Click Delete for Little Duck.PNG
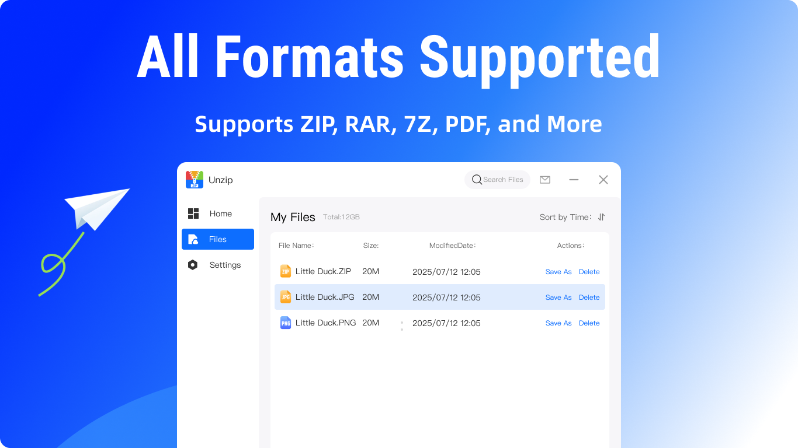798x448 pixels. point(589,323)
